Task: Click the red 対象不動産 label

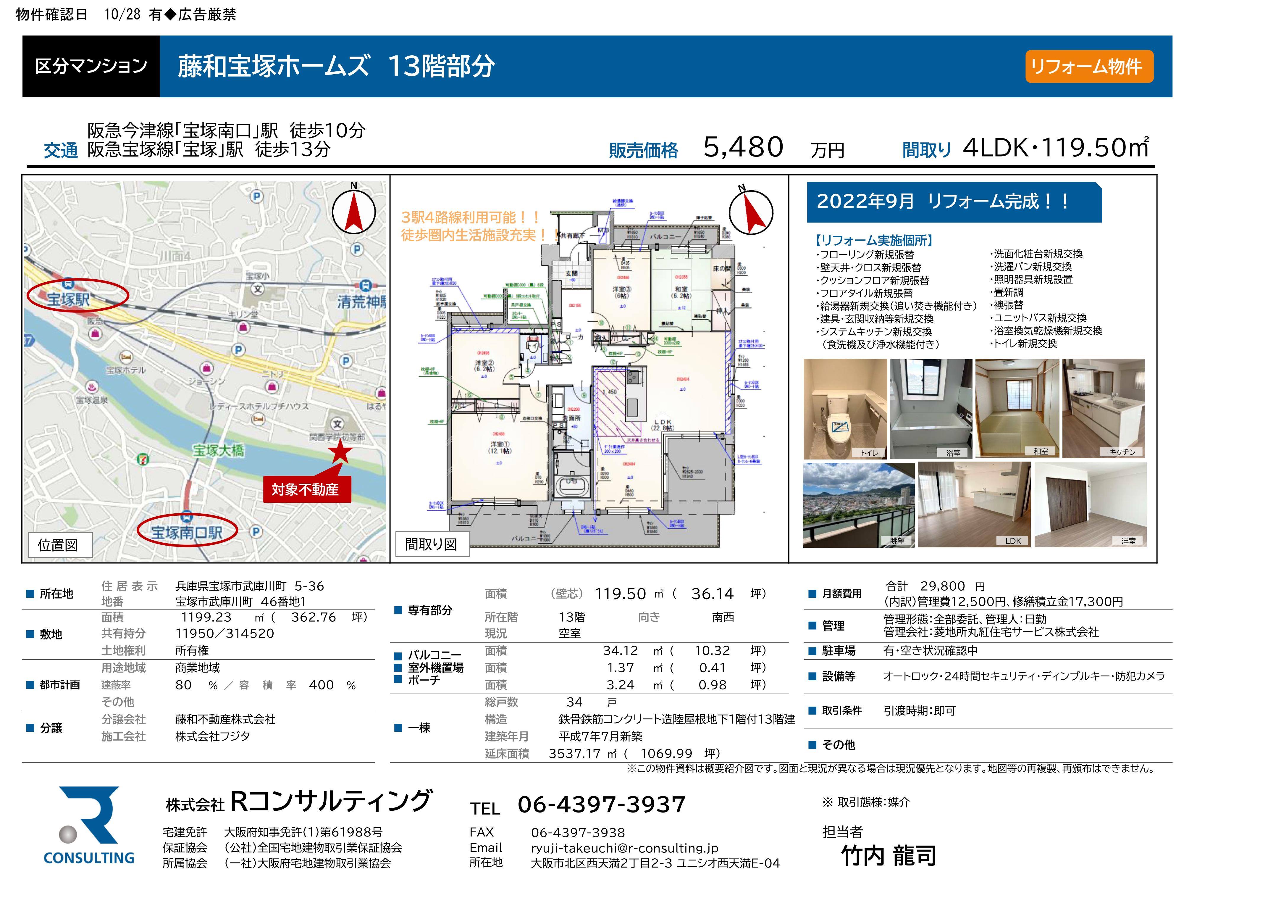Action: point(306,490)
